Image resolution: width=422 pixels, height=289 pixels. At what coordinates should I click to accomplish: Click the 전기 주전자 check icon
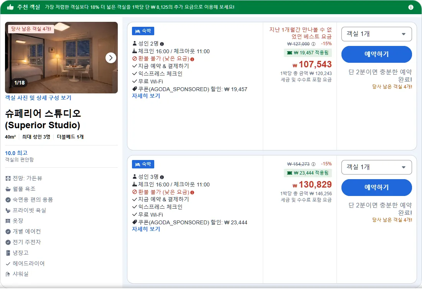8,242
